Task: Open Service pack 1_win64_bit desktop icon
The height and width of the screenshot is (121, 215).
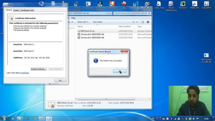Action: click(x=206, y=58)
